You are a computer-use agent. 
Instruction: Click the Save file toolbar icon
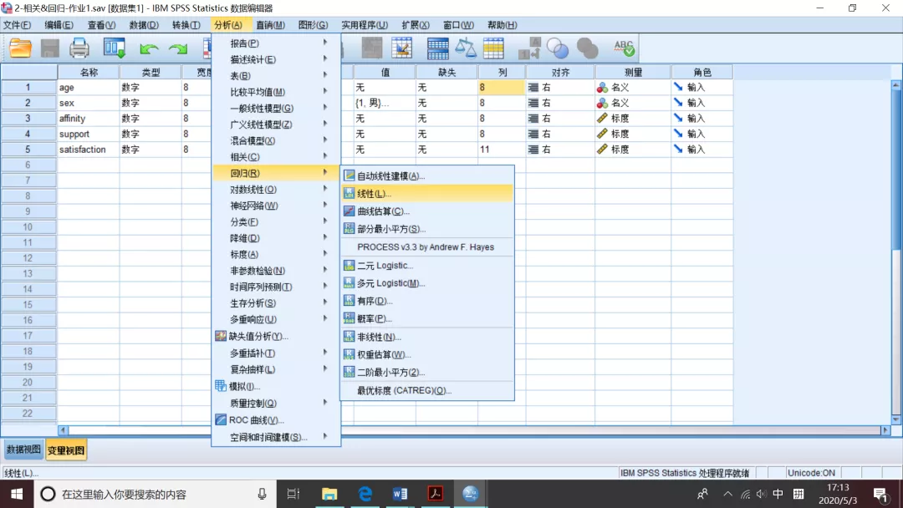coord(50,48)
